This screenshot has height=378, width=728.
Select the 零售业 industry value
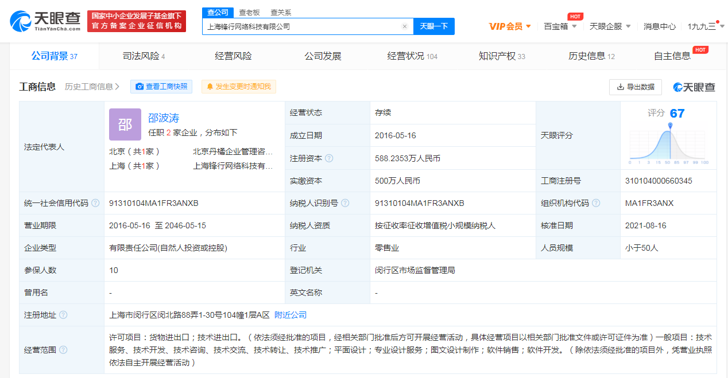[x=387, y=248]
